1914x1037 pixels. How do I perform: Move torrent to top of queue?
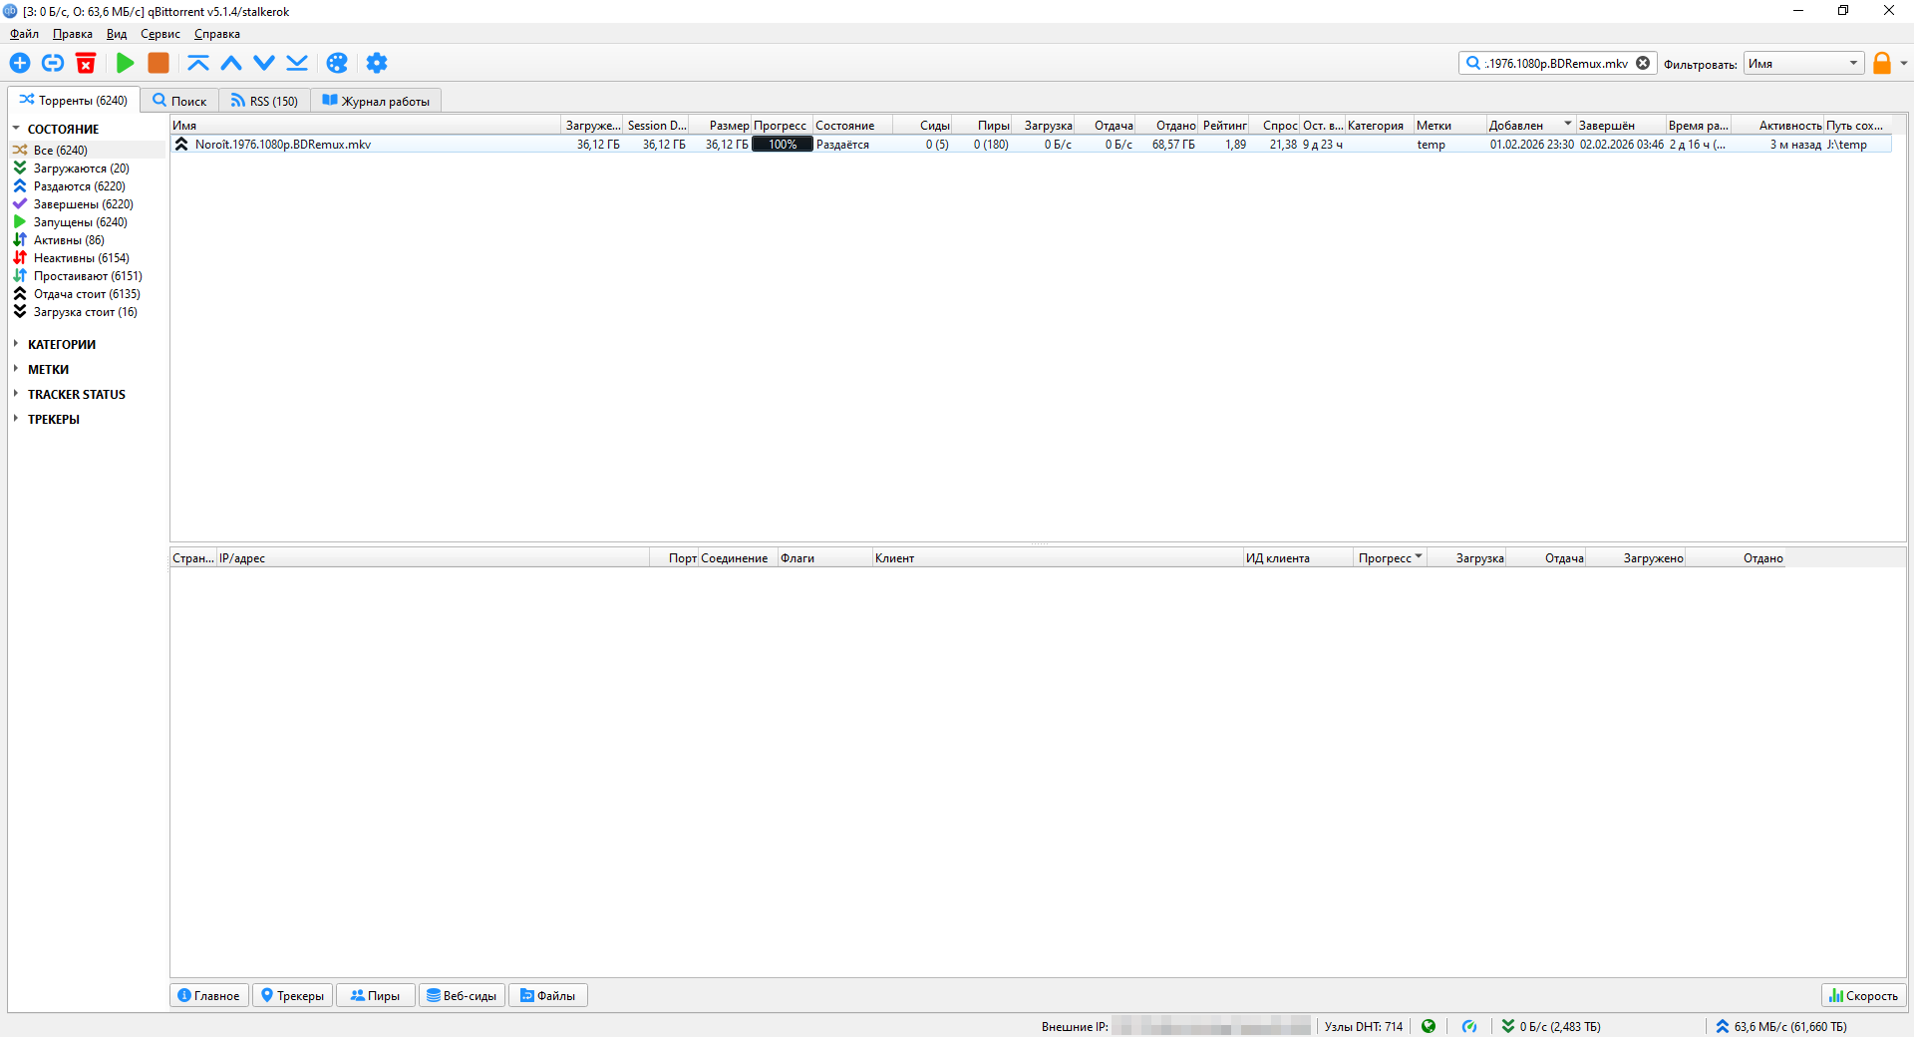198,63
